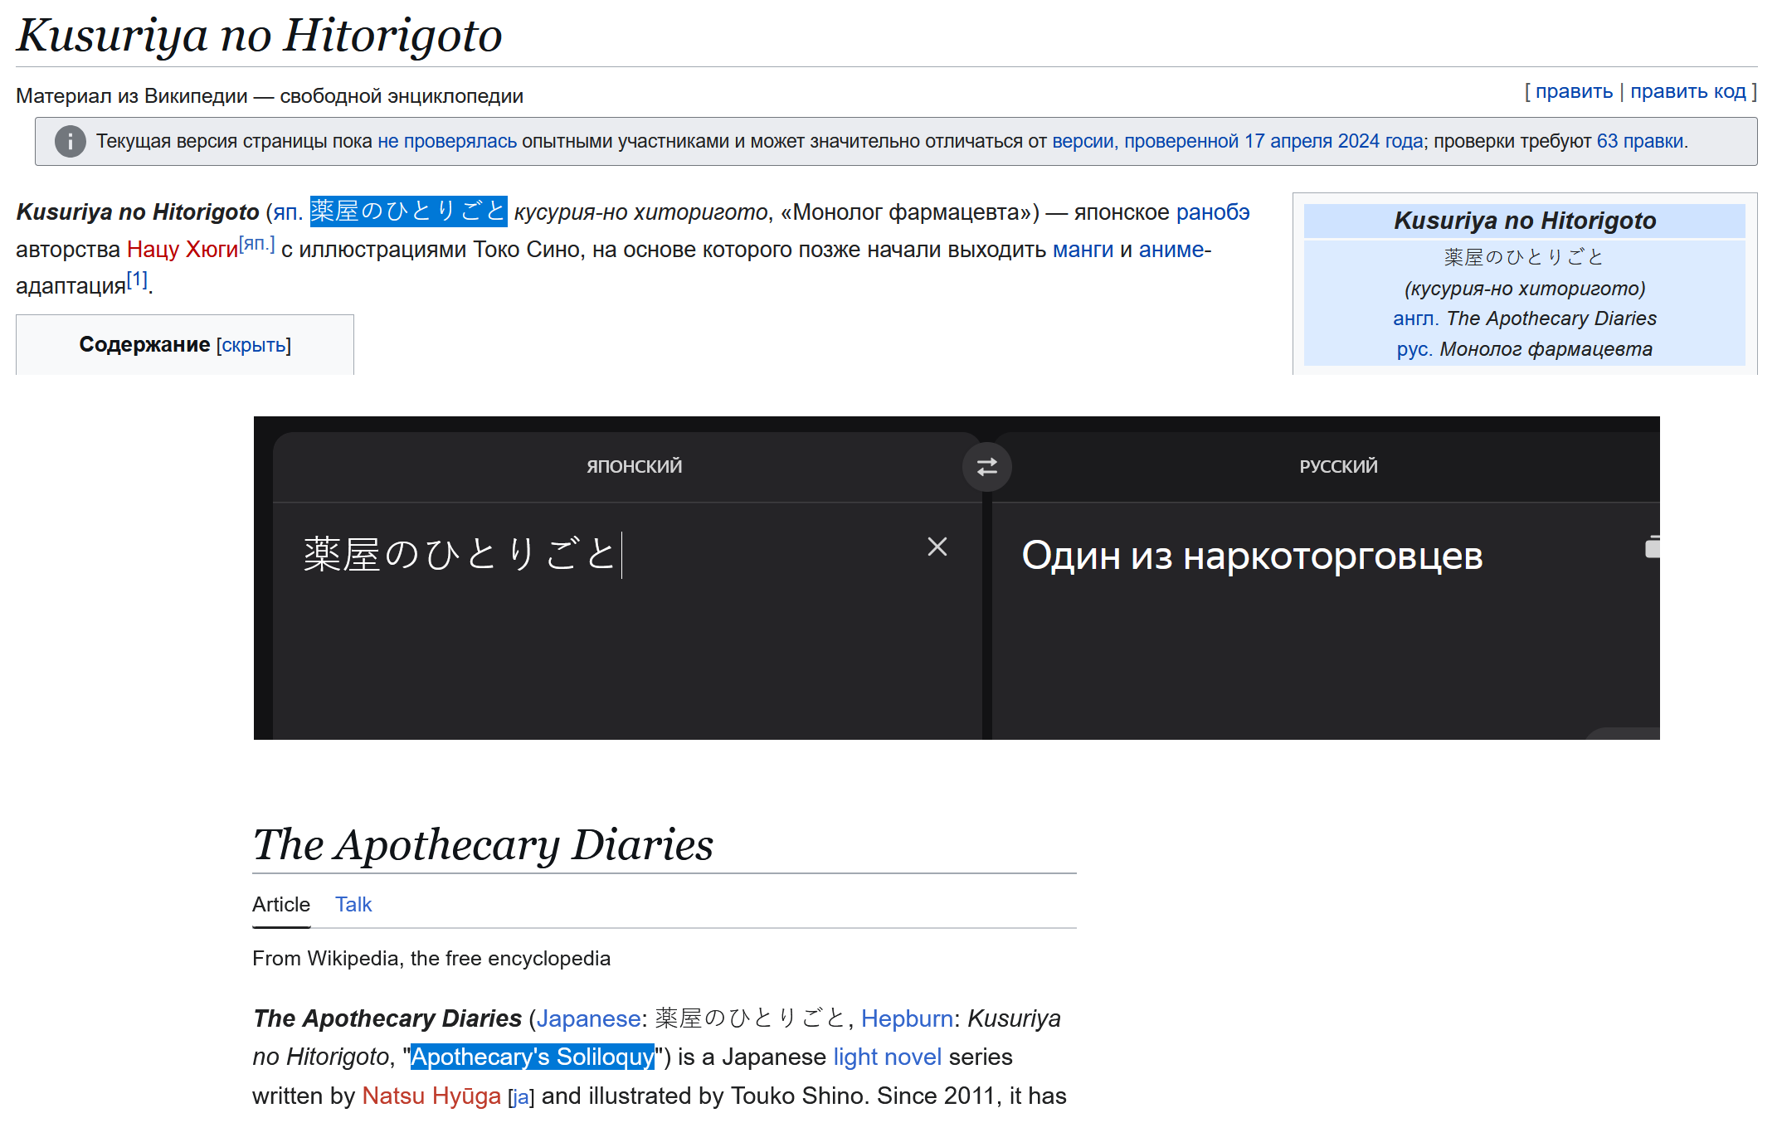Collapse the contents with the скрыть toggle
Image resolution: width=1782 pixels, height=1147 pixels.
point(254,345)
